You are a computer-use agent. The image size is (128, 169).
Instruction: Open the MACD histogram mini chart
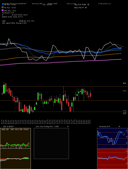tap(15, 159)
